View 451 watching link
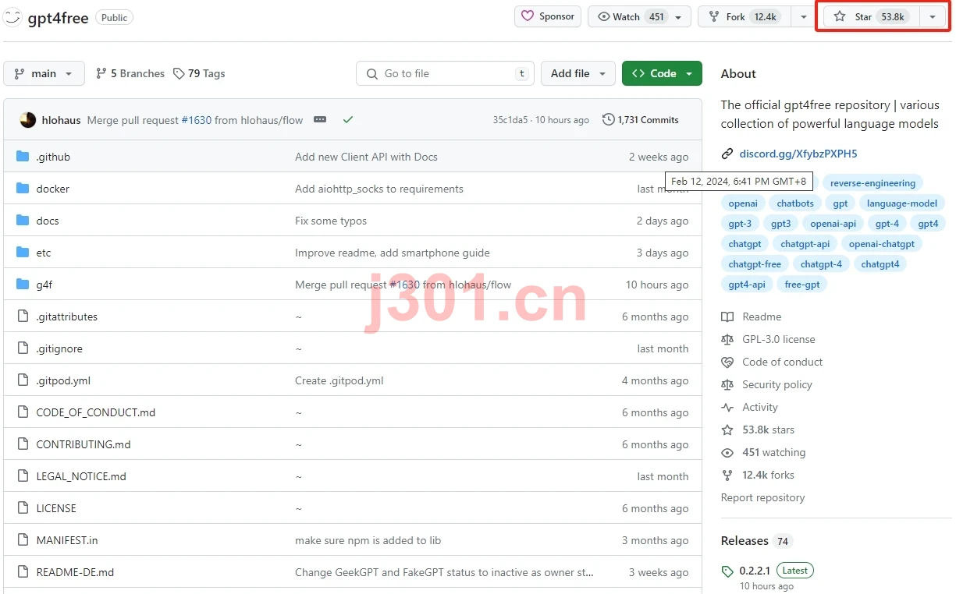The height and width of the screenshot is (594, 956). point(773,452)
